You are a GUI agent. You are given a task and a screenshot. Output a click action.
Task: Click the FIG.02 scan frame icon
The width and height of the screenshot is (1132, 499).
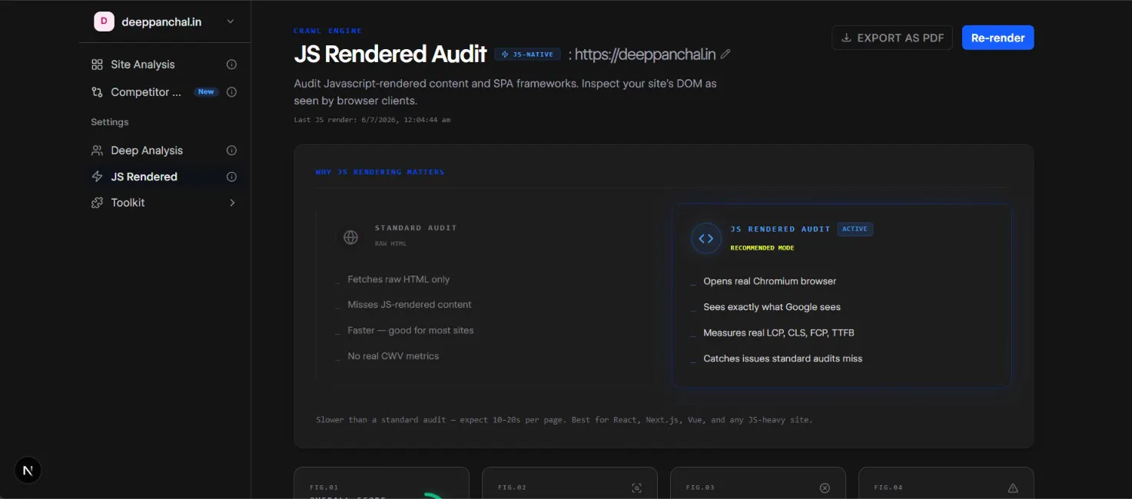coord(636,487)
